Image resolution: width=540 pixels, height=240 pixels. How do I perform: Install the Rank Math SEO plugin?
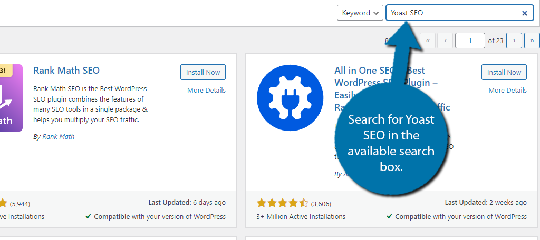[x=203, y=73]
